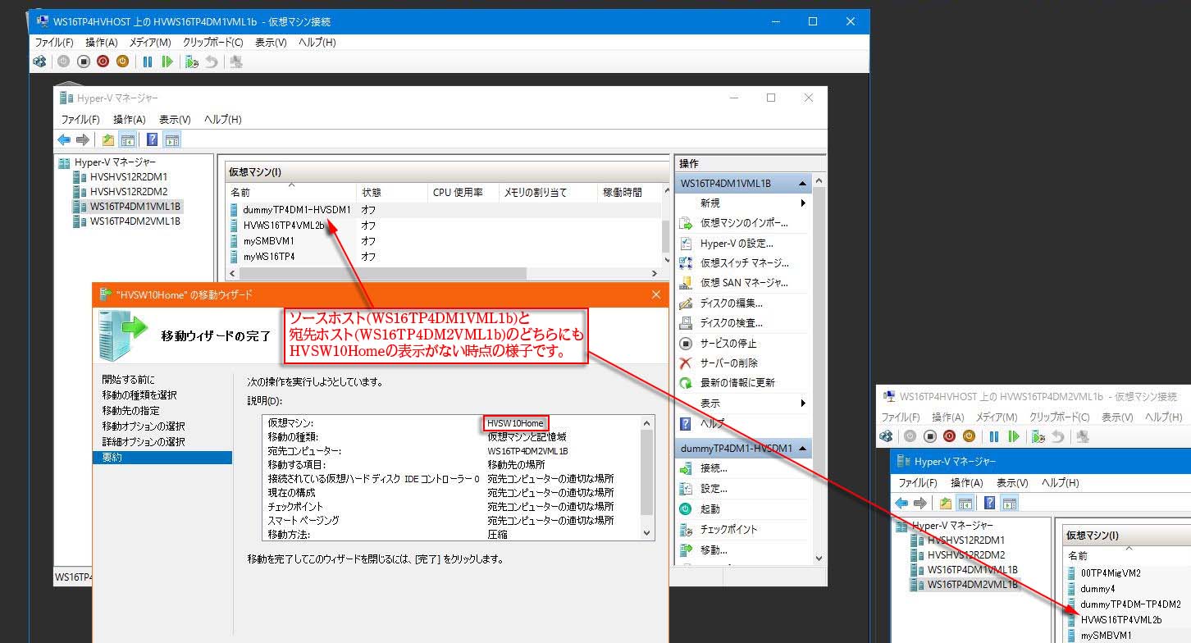
Task: Select HVSHVS12R2DM1 in the DM1VML1b console tree
Action: click(128, 176)
